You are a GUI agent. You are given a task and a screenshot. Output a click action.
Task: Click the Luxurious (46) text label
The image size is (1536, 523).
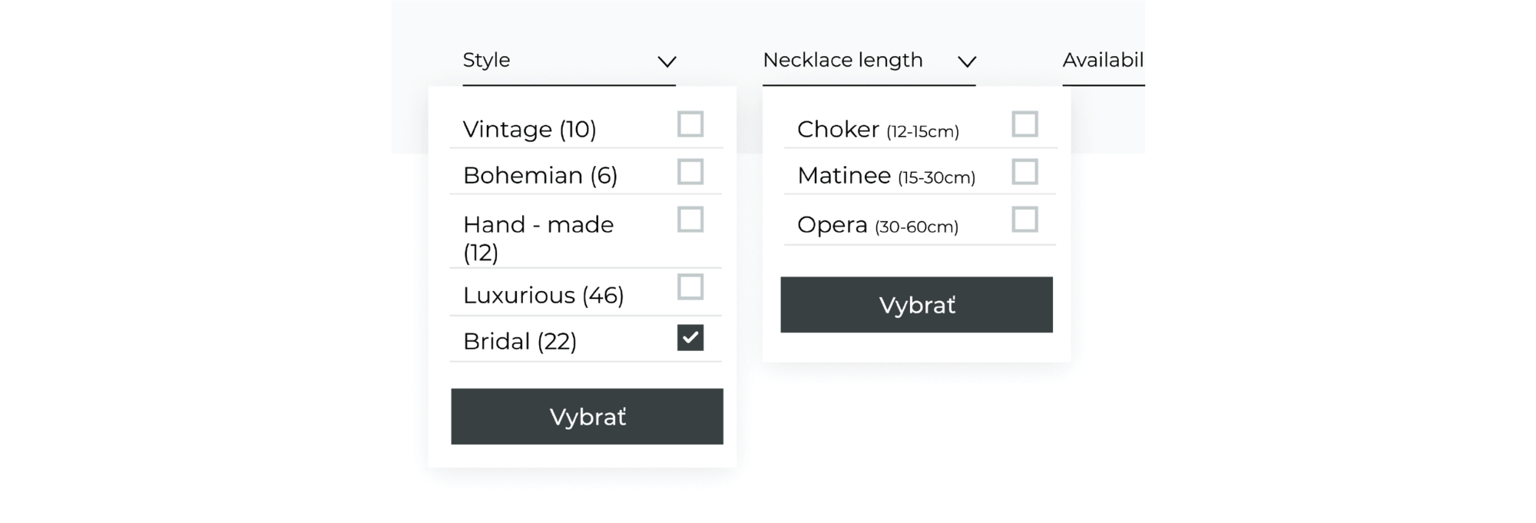coord(543,294)
